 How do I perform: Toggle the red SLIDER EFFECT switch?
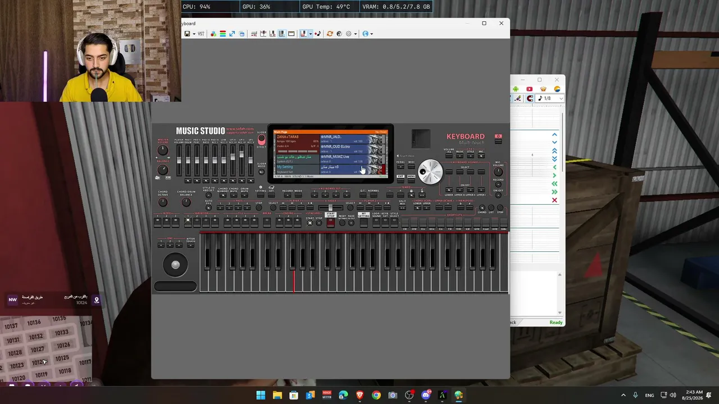pos(261,139)
